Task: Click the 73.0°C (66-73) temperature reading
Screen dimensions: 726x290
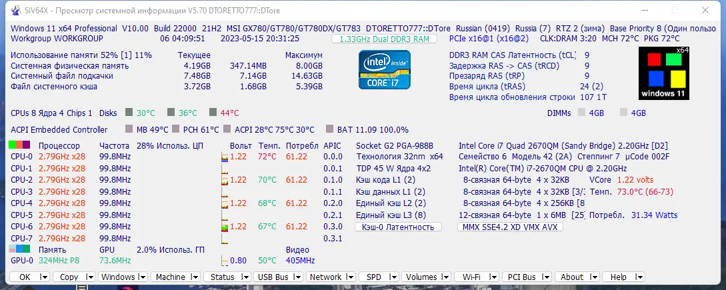Action: pos(644,191)
